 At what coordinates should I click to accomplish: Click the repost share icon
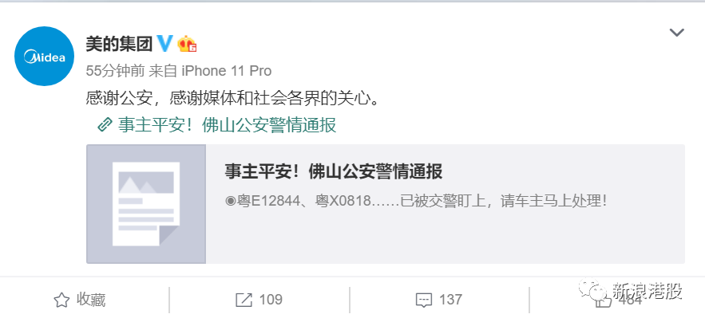[244, 300]
